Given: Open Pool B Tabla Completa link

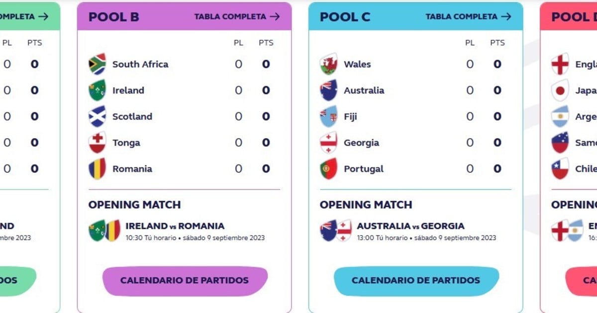Looking at the screenshot, I should point(237,16).
